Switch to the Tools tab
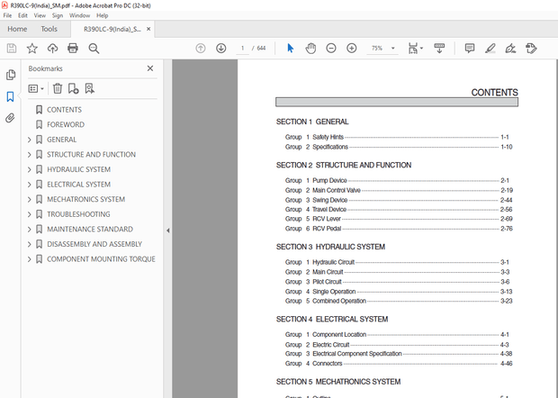This screenshot has height=398, width=558. coord(49,29)
